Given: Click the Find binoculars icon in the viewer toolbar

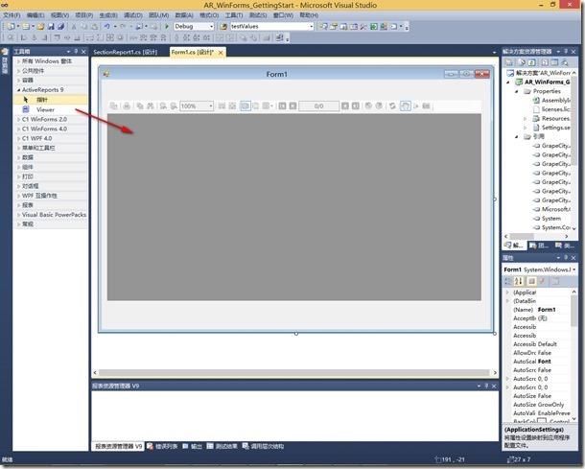Looking at the screenshot, I should (150, 106).
